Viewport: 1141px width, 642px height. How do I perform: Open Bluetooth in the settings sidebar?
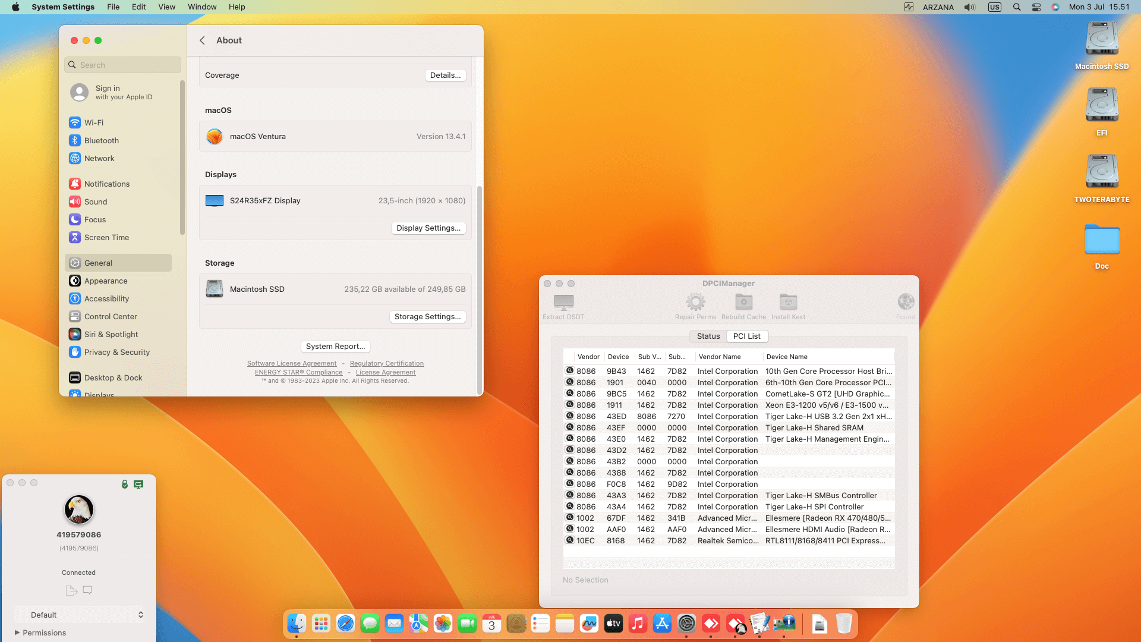(x=101, y=140)
